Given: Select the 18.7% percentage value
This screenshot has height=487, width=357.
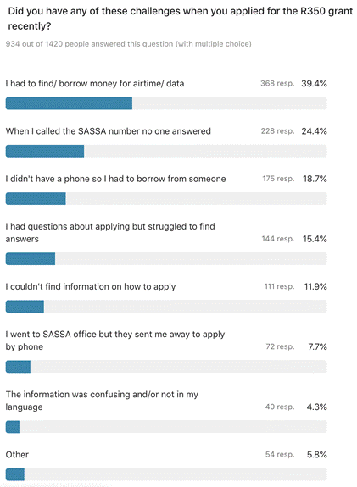Looking at the screenshot, I should [x=315, y=179].
